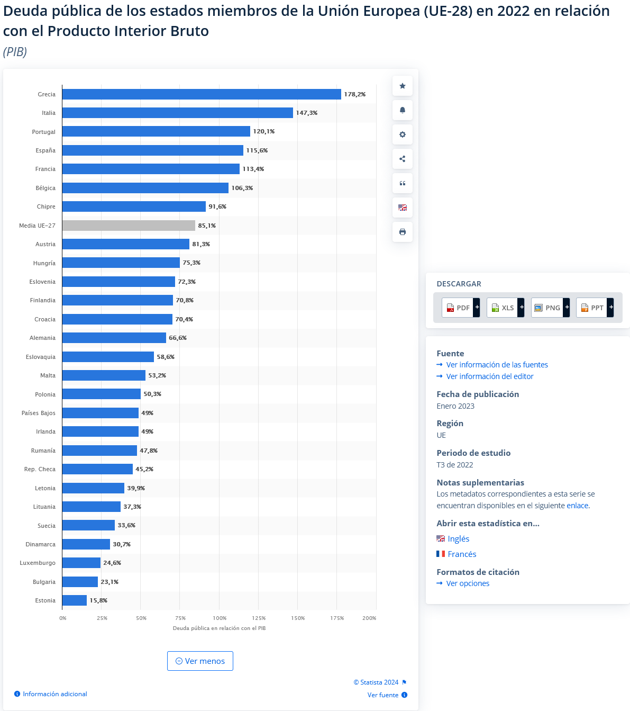630x711 pixels.
Task: Click the English flag language icon
Action: 402,208
